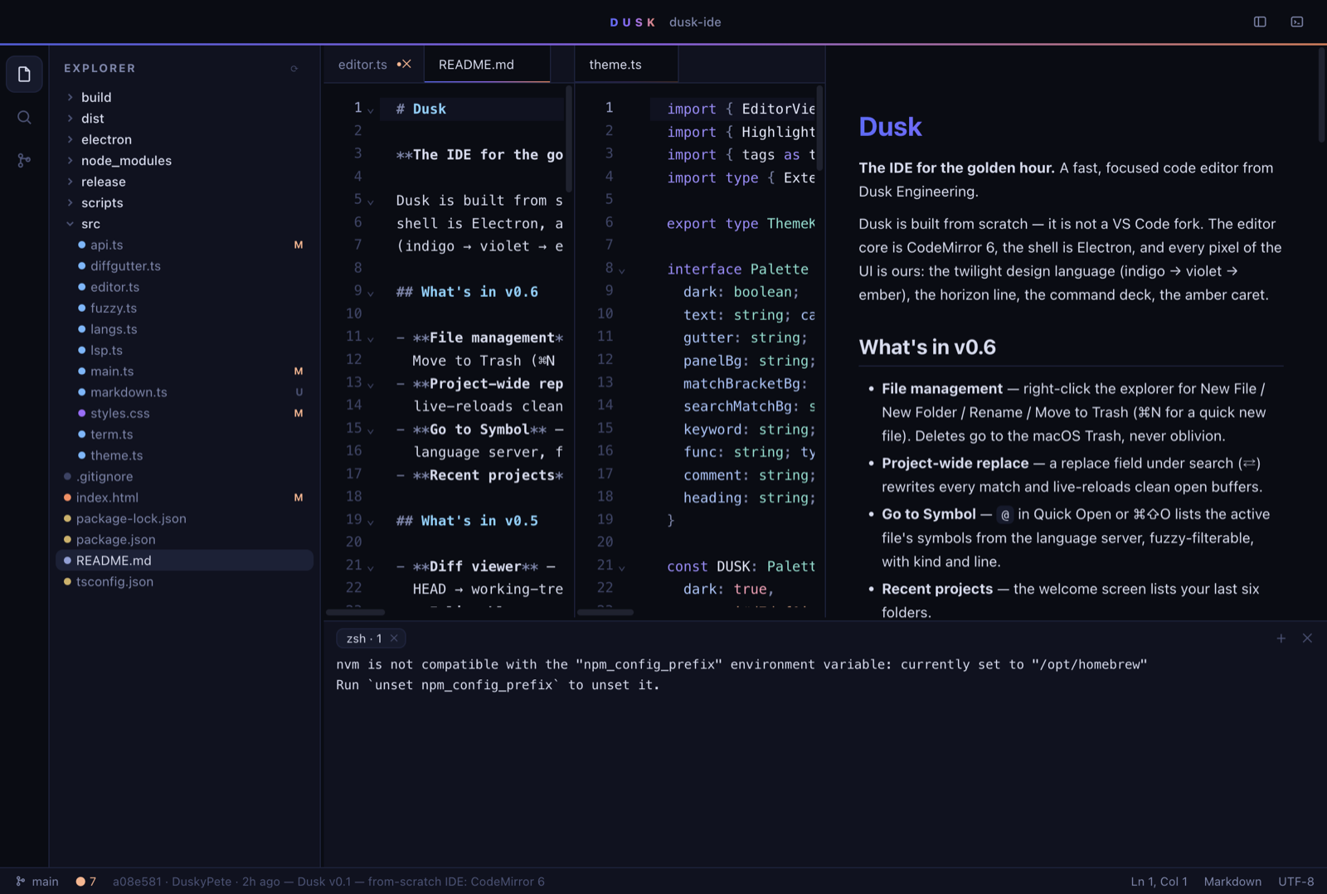This screenshot has width=1327, height=894.
Task: Click the preview pane vertical scrollbar
Action: tap(1321, 95)
